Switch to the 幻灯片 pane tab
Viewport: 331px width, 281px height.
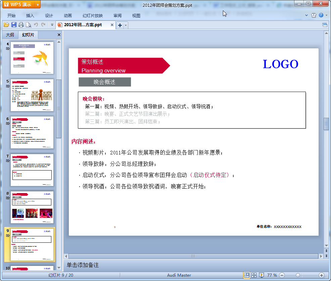coord(28,35)
